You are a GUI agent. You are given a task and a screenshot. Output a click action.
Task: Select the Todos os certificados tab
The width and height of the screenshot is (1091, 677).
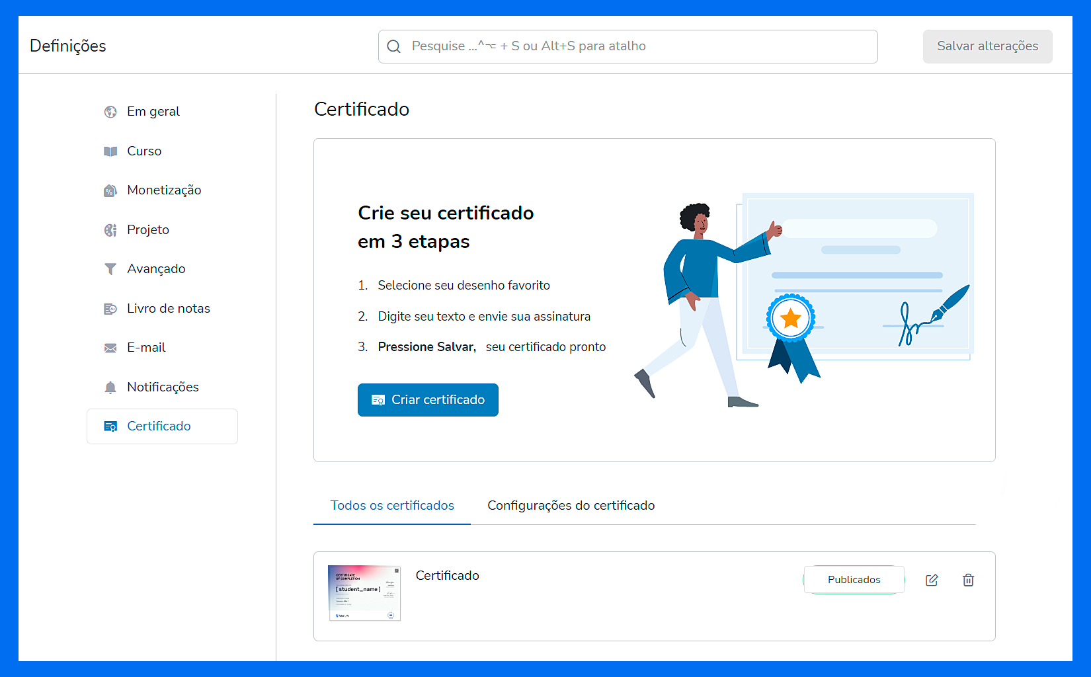[x=392, y=506]
